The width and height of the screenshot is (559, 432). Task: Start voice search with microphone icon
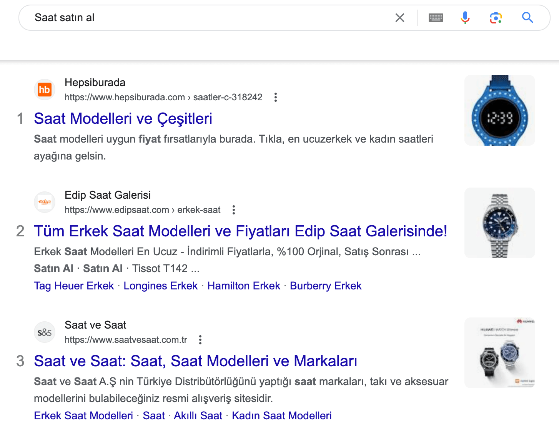465,18
